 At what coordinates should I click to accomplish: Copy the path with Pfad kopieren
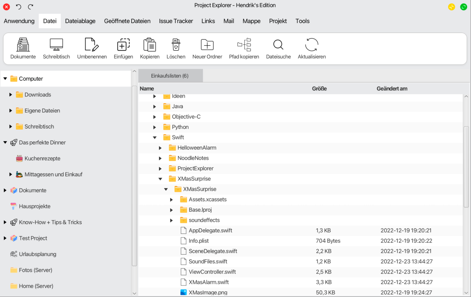(x=244, y=49)
